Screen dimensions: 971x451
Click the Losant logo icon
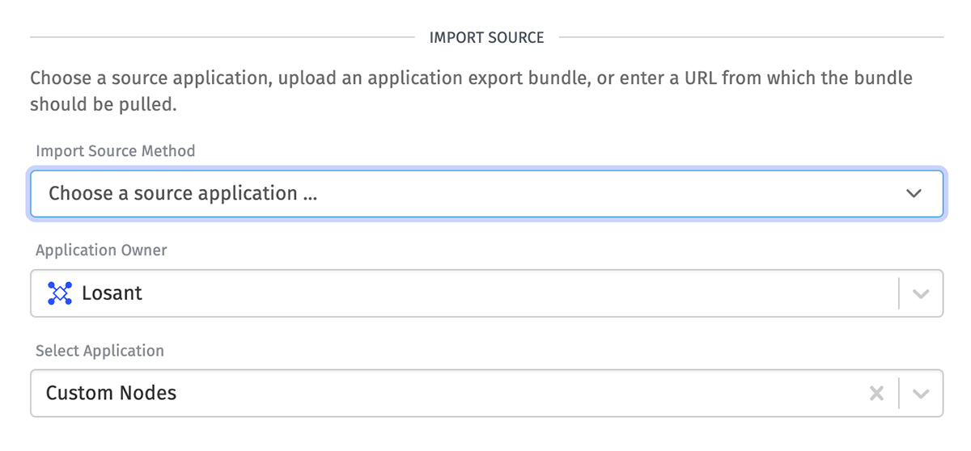[60, 293]
